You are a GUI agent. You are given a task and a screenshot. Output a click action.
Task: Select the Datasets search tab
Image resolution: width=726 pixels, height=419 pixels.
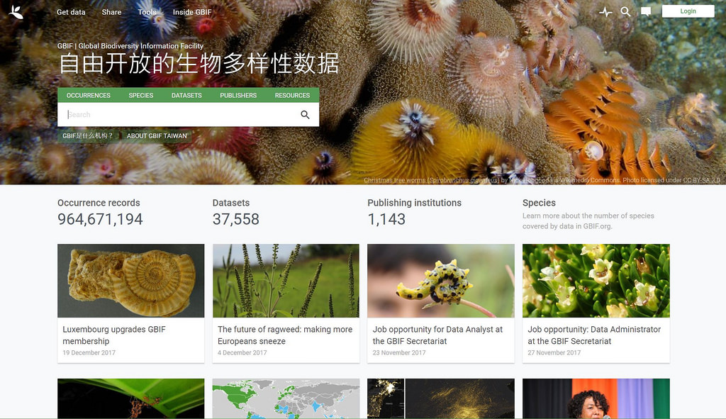(186, 96)
